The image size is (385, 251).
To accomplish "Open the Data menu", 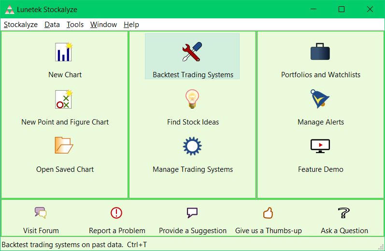I will coord(52,25).
